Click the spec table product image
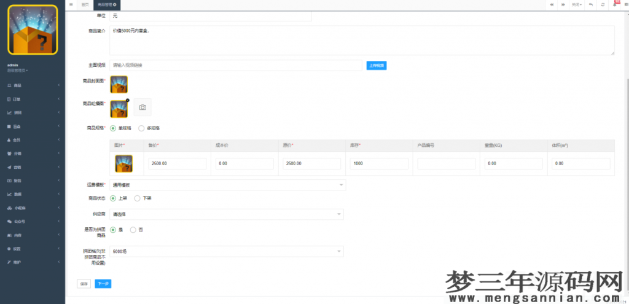Image resolution: width=629 pixels, height=304 pixels. pos(124,163)
